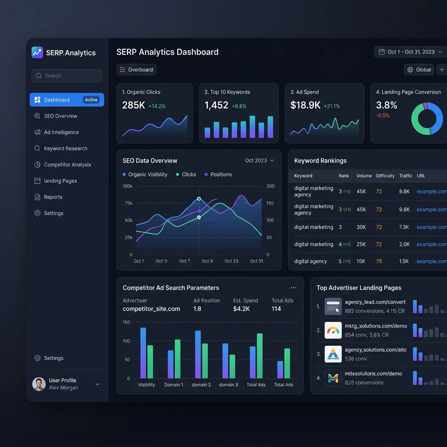This screenshot has height=447, width=447.
Task: Click the plus icon next to Global
Action: (442, 70)
